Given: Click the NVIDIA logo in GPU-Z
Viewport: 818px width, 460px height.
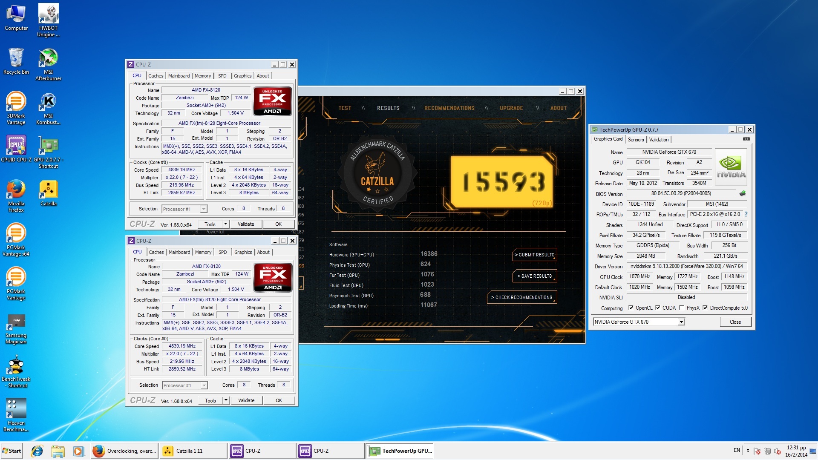Looking at the screenshot, I should pos(731,167).
